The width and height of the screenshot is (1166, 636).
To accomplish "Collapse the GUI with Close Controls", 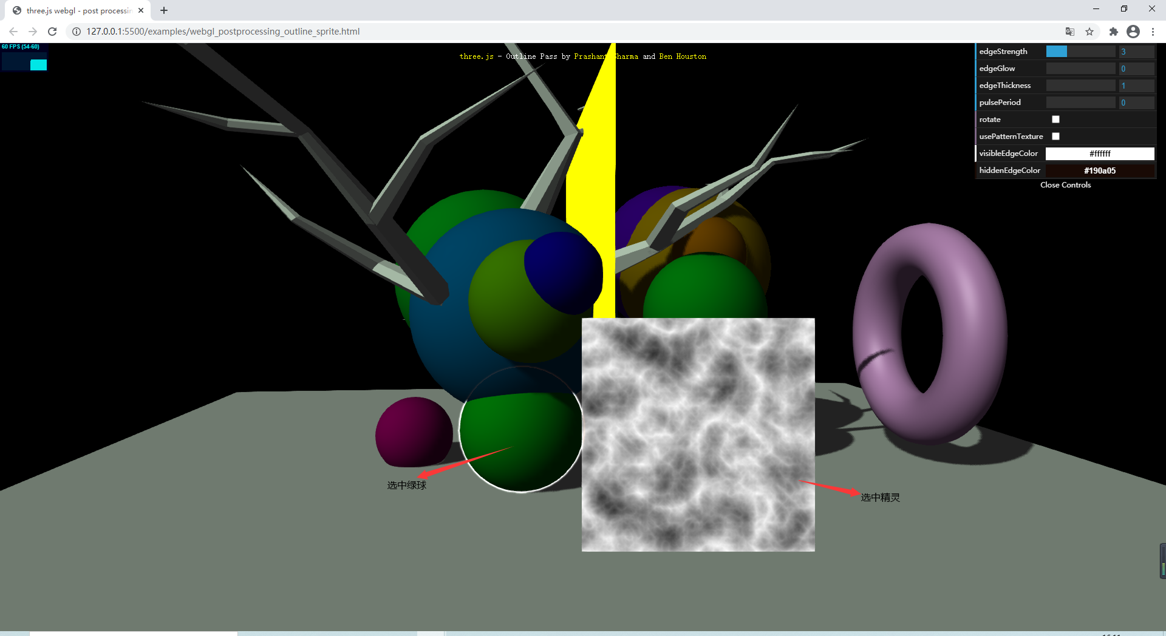I will tap(1065, 185).
